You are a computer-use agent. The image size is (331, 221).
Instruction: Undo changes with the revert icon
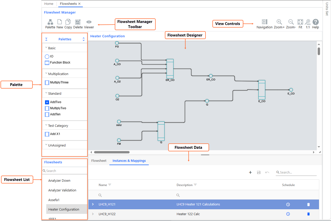tap(267, 173)
